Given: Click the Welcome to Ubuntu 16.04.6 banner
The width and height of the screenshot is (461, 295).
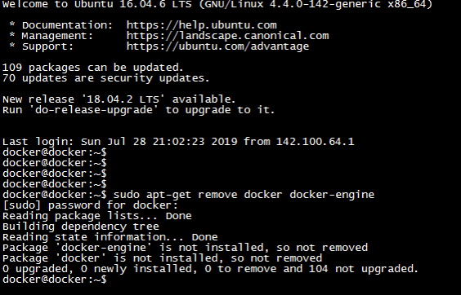Looking at the screenshot, I should tap(217, 4).
